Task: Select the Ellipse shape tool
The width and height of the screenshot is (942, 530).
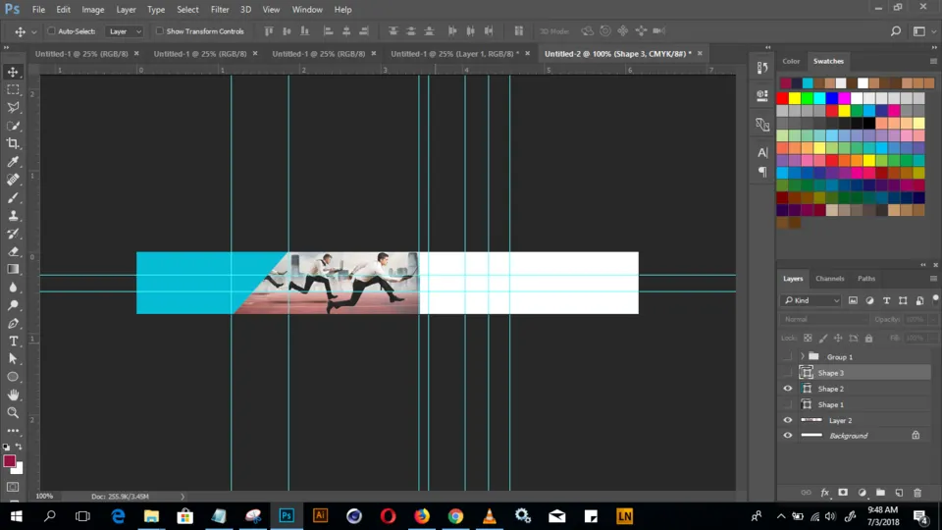Action: pos(13,377)
